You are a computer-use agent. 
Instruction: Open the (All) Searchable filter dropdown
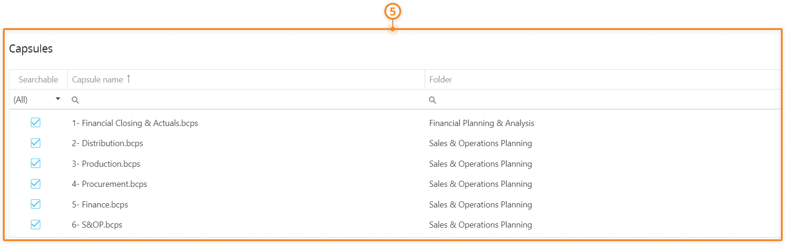coord(38,99)
